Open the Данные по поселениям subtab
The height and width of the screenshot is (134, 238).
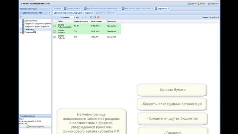(x=106, y=13)
